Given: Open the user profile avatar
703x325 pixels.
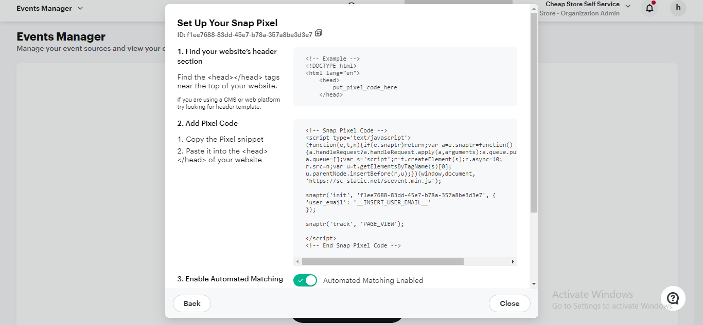Looking at the screenshot, I should [x=678, y=8].
